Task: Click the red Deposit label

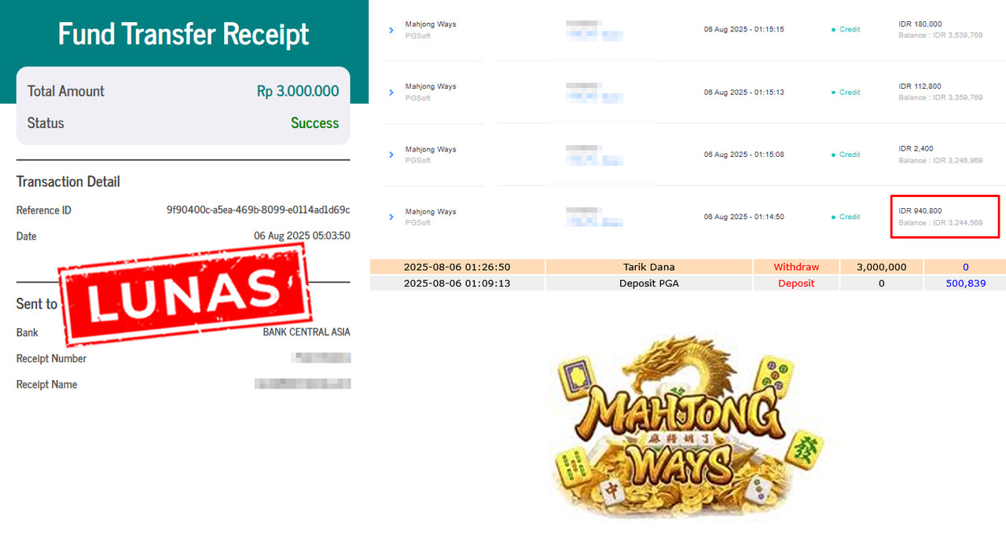Action: click(x=796, y=283)
